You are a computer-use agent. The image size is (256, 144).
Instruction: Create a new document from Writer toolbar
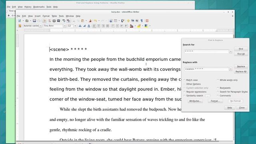coord(20,21)
